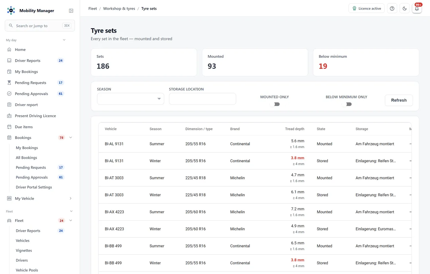
Task: Open the help question mark icon
Action: 392,9
